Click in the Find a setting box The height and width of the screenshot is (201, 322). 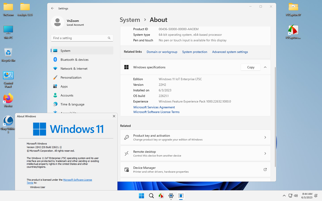82,38
